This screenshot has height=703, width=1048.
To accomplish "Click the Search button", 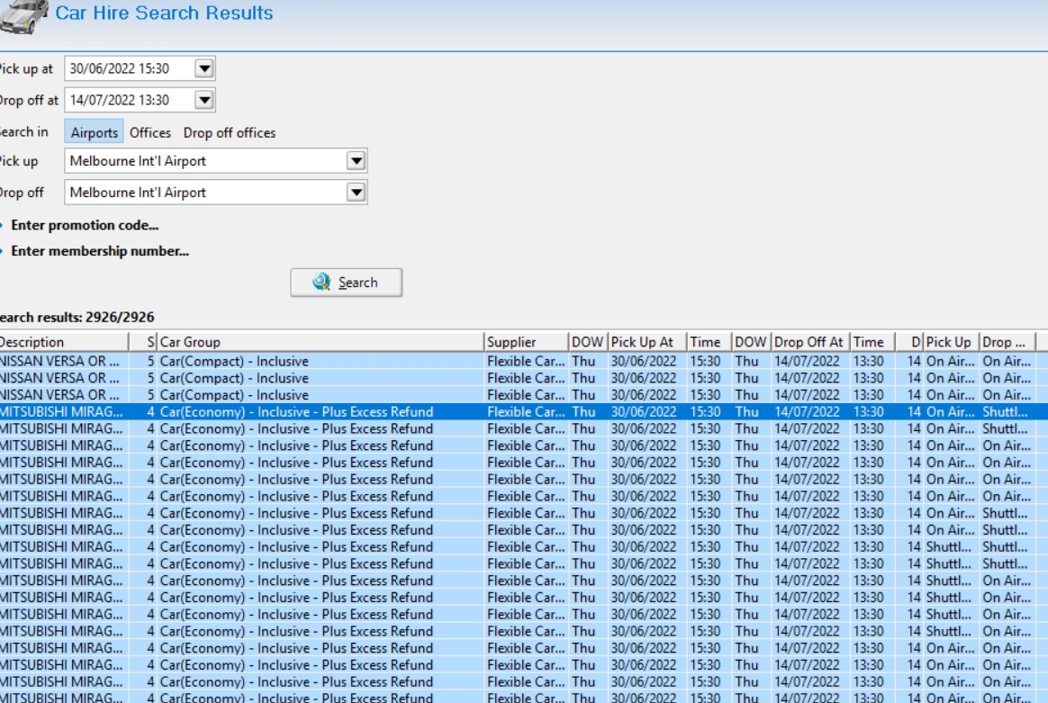I will click(x=347, y=283).
